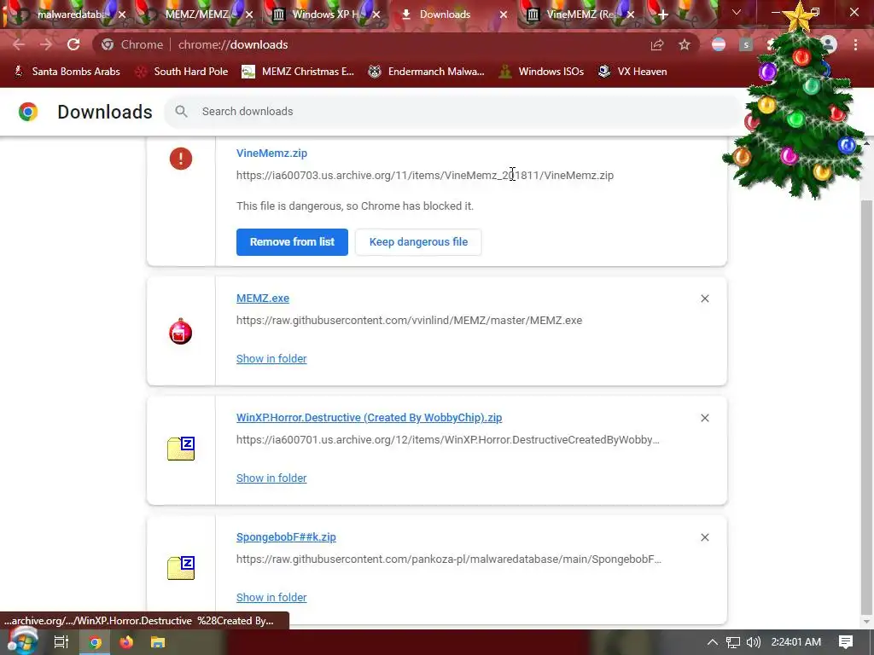This screenshot has height=655, width=874.
Task: Open the Action Center notifications icon
Action: click(846, 642)
